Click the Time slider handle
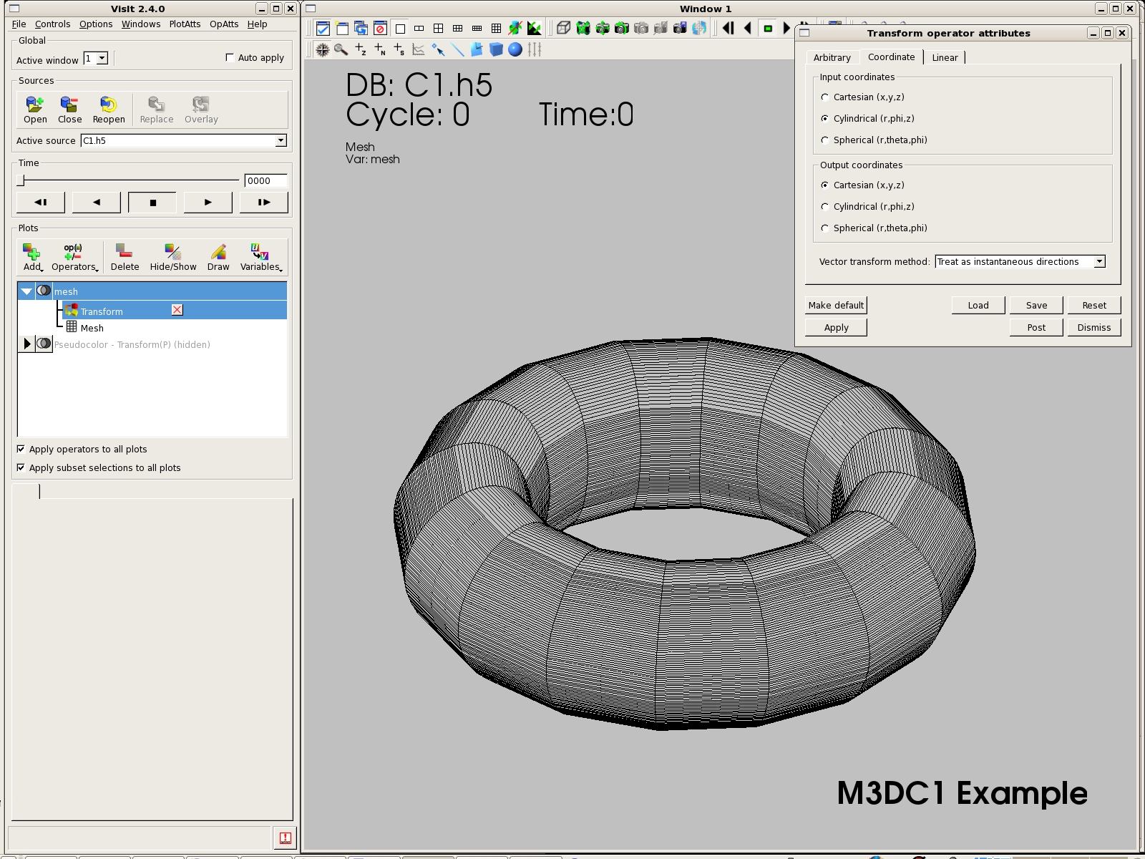 coord(21,180)
